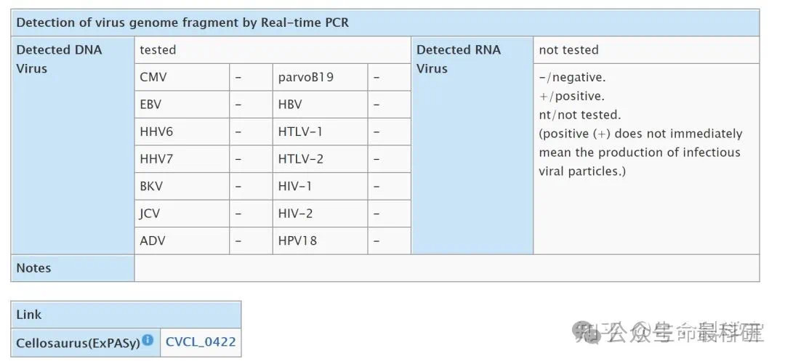The height and width of the screenshot is (364, 785).
Task: Click the HHV6 table cell
Action: [x=182, y=132]
